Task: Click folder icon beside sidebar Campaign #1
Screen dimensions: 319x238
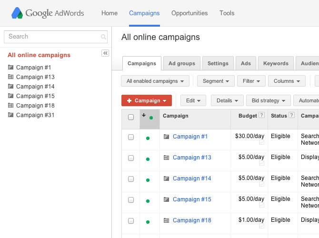Action: [x=10, y=67]
